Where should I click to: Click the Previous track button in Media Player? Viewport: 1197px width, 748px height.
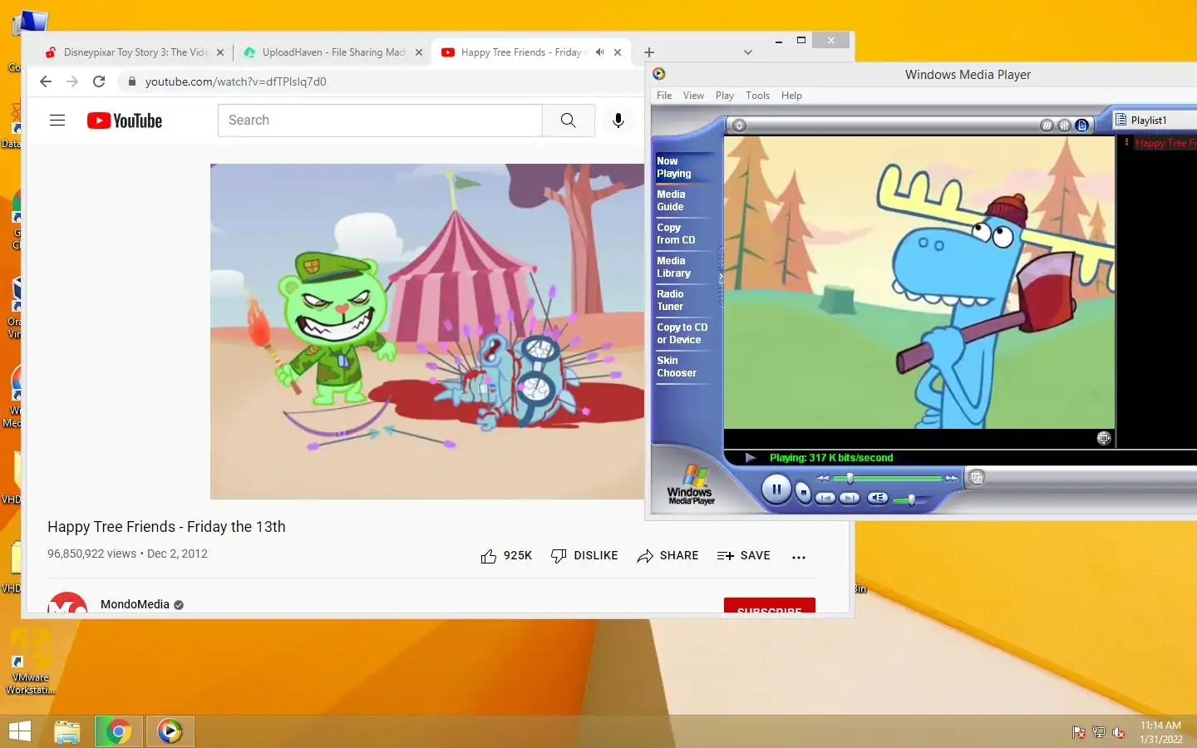point(825,498)
